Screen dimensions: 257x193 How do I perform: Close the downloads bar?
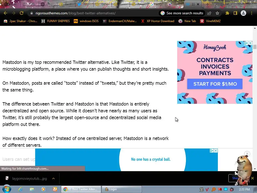(x=252, y=178)
